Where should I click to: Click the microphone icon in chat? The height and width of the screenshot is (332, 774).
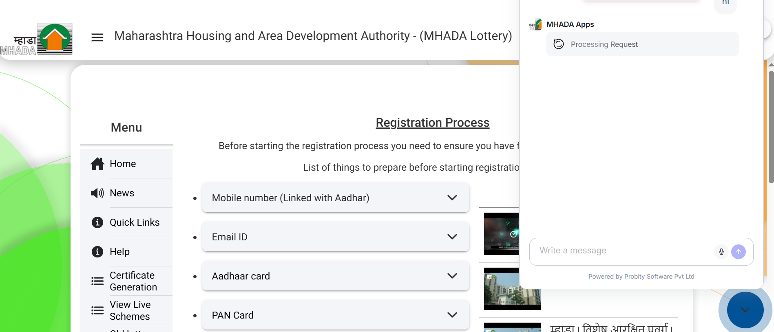click(x=721, y=252)
